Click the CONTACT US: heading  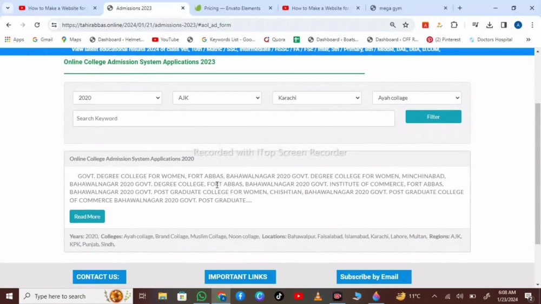pyautogui.click(x=100, y=277)
